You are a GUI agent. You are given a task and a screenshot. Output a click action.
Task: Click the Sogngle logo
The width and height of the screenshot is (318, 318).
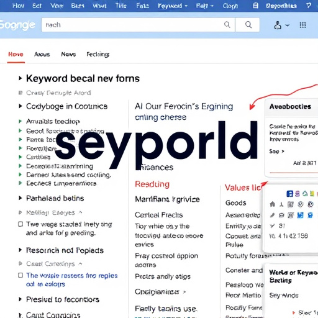[17, 25]
